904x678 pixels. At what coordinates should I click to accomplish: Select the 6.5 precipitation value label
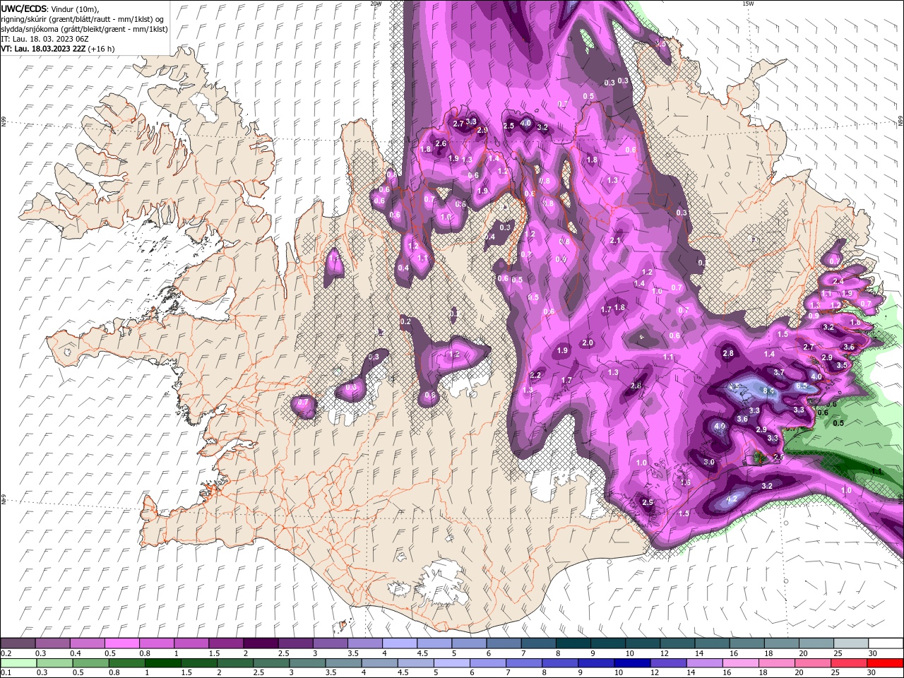802,386
